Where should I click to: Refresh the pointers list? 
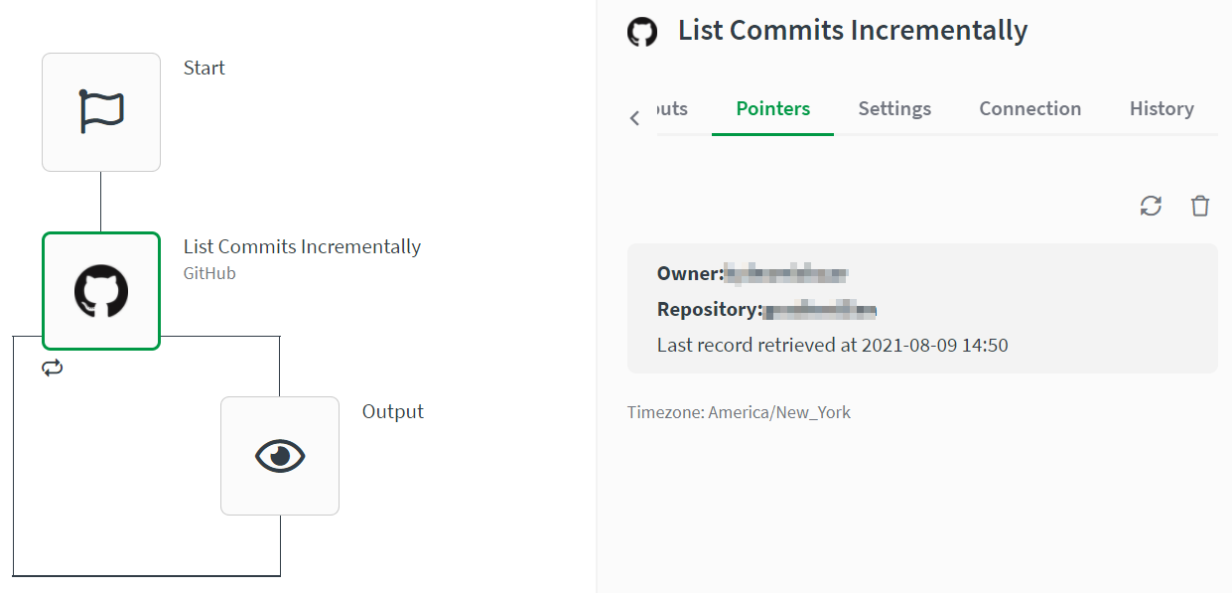click(1151, 206)
